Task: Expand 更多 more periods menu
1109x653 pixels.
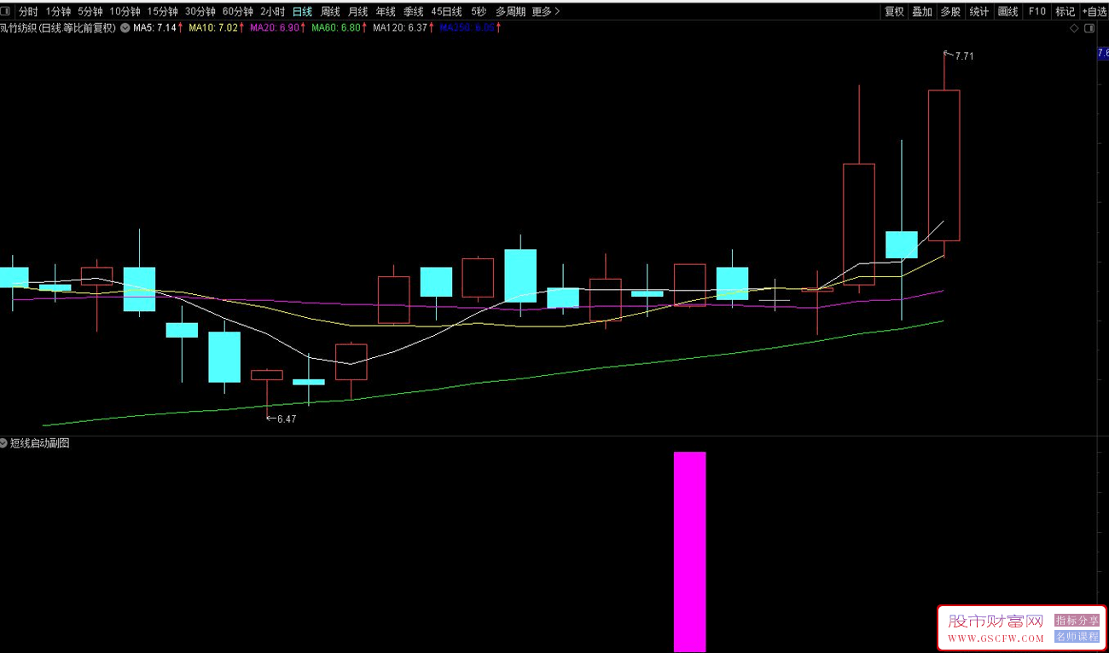Action: point(545,12)
